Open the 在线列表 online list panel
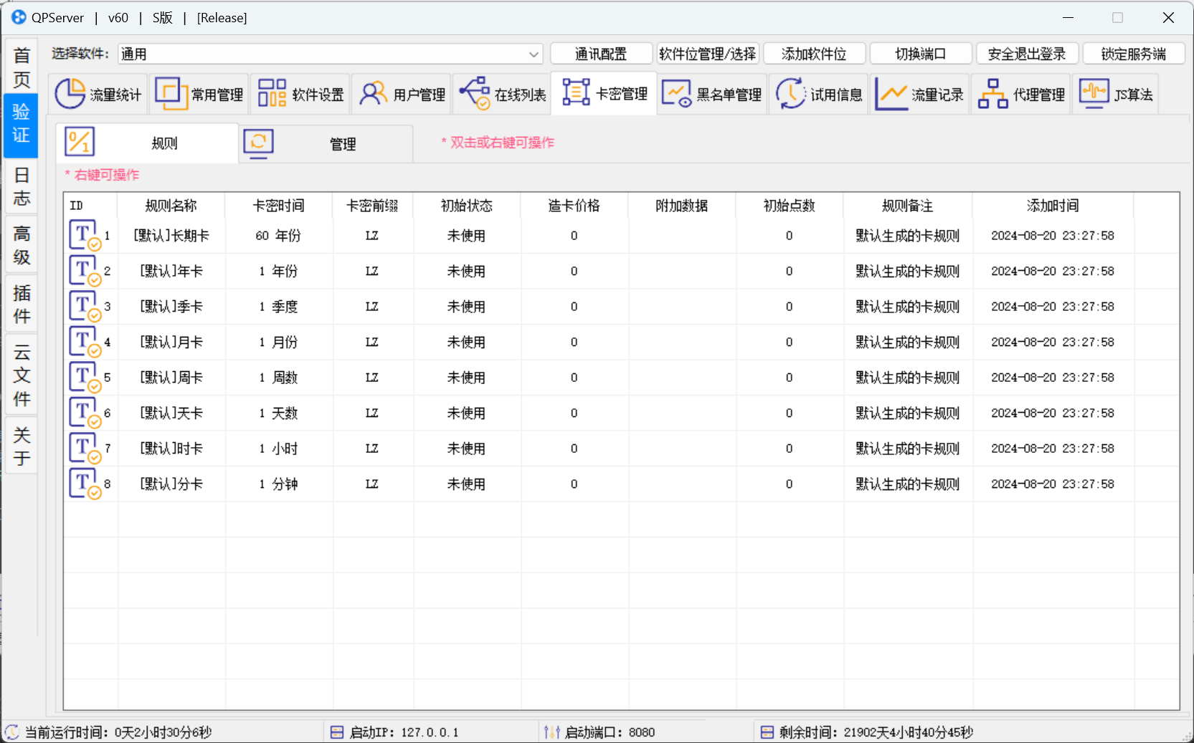This screenshot has width=1194, height=743. [x=502, y=93]
